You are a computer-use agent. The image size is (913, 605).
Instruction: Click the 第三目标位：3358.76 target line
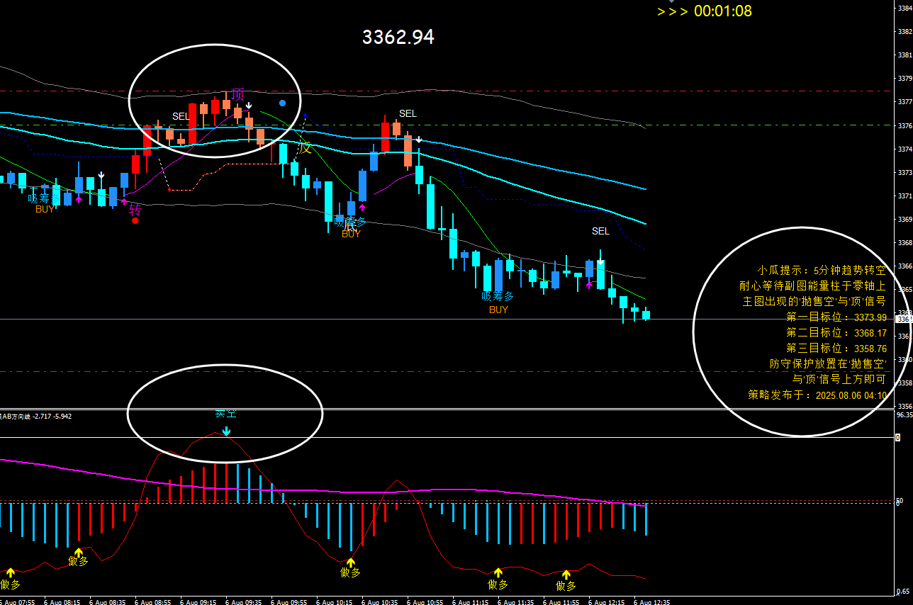click(x=836, y=349)
